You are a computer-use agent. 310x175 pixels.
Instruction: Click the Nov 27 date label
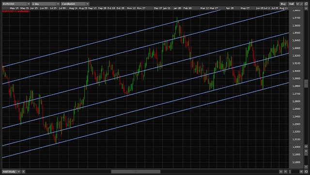pyautogui.click(x=141, y=8)
